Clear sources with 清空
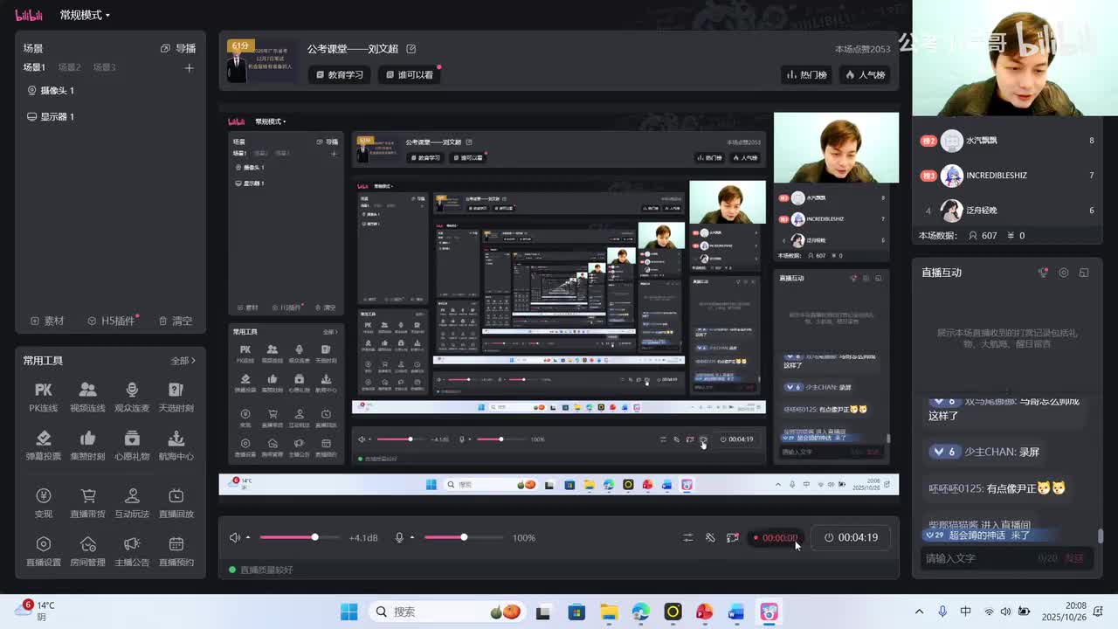Image resolution: width=1118 pixels, height=629 pixels. (x=176, y=321)
